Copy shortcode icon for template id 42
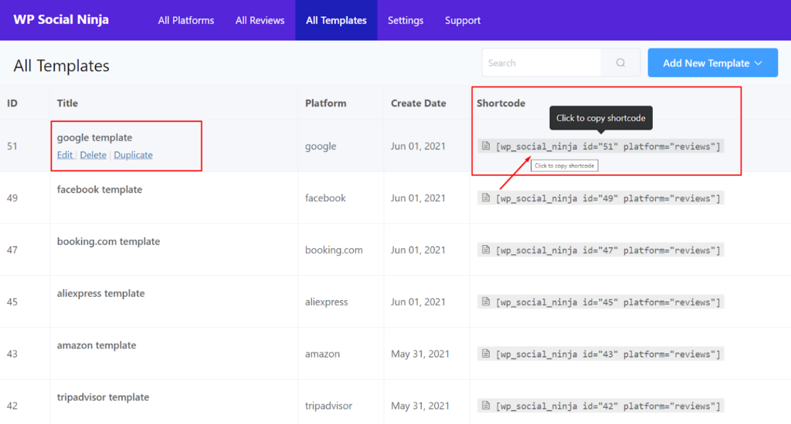The image size is (791, 424). (x=486, y=405)
